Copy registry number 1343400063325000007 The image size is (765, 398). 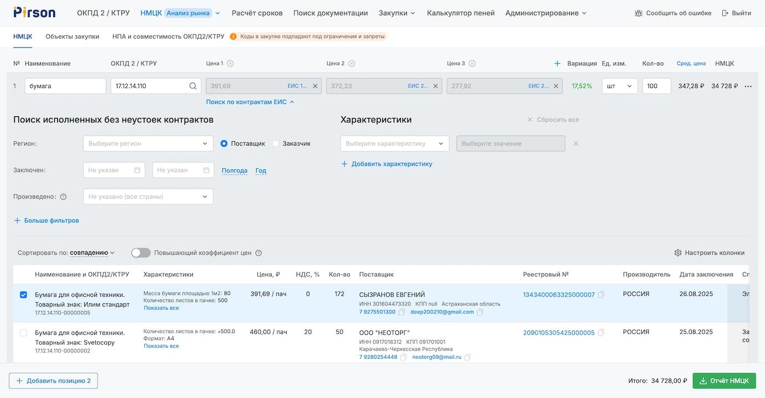[601, 295]
